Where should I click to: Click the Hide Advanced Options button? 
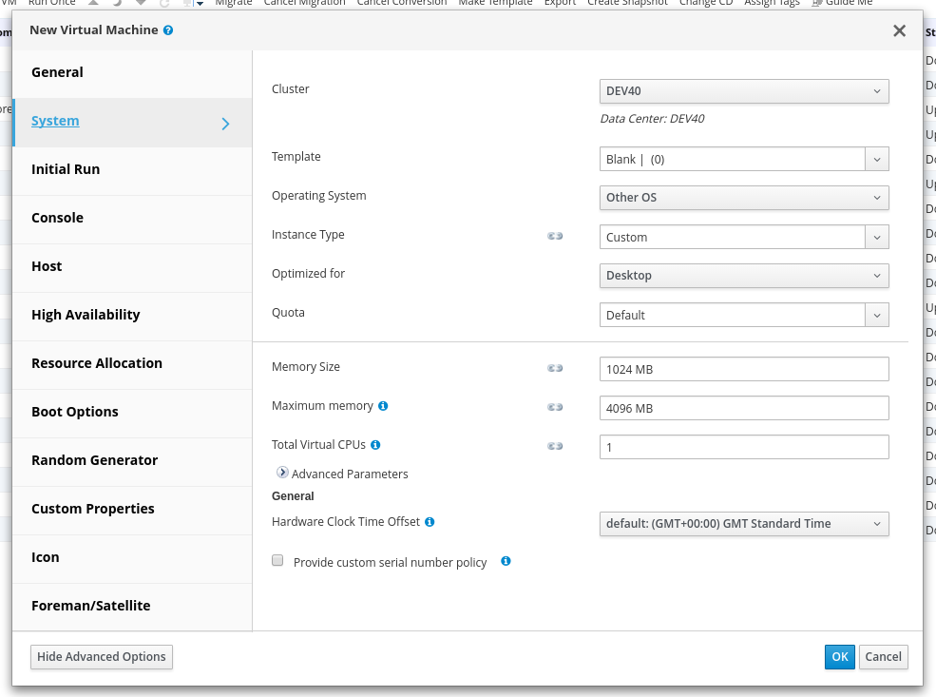(102, 656)
